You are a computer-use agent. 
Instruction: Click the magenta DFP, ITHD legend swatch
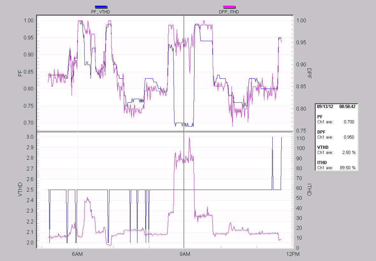point(229,7)
